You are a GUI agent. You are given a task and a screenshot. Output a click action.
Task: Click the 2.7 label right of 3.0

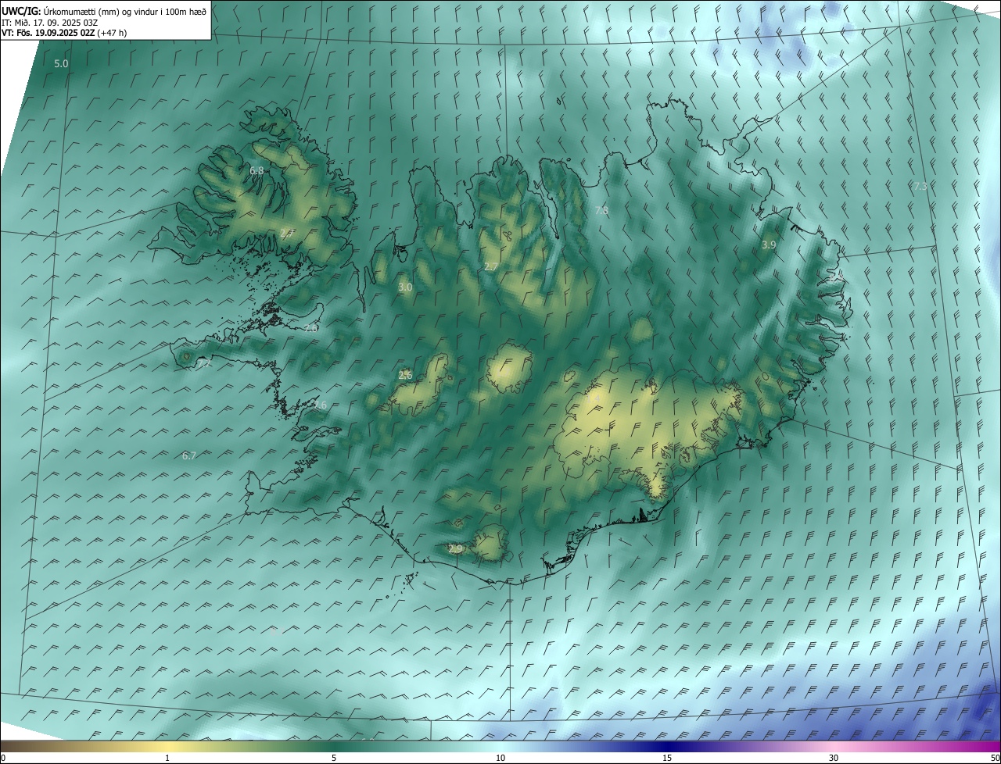[491, 266]
